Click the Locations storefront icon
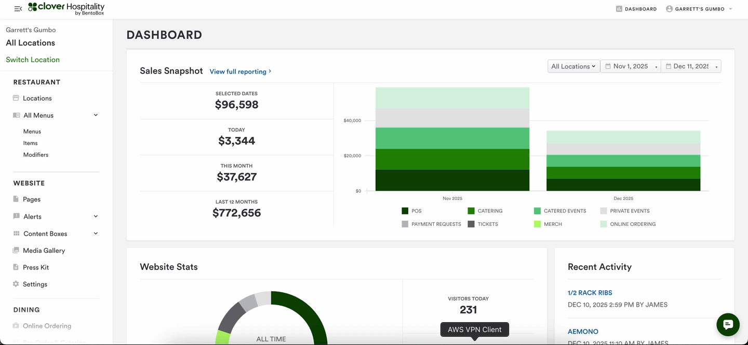The width and height of the screenshot is (748, 345). click(16, 98)
